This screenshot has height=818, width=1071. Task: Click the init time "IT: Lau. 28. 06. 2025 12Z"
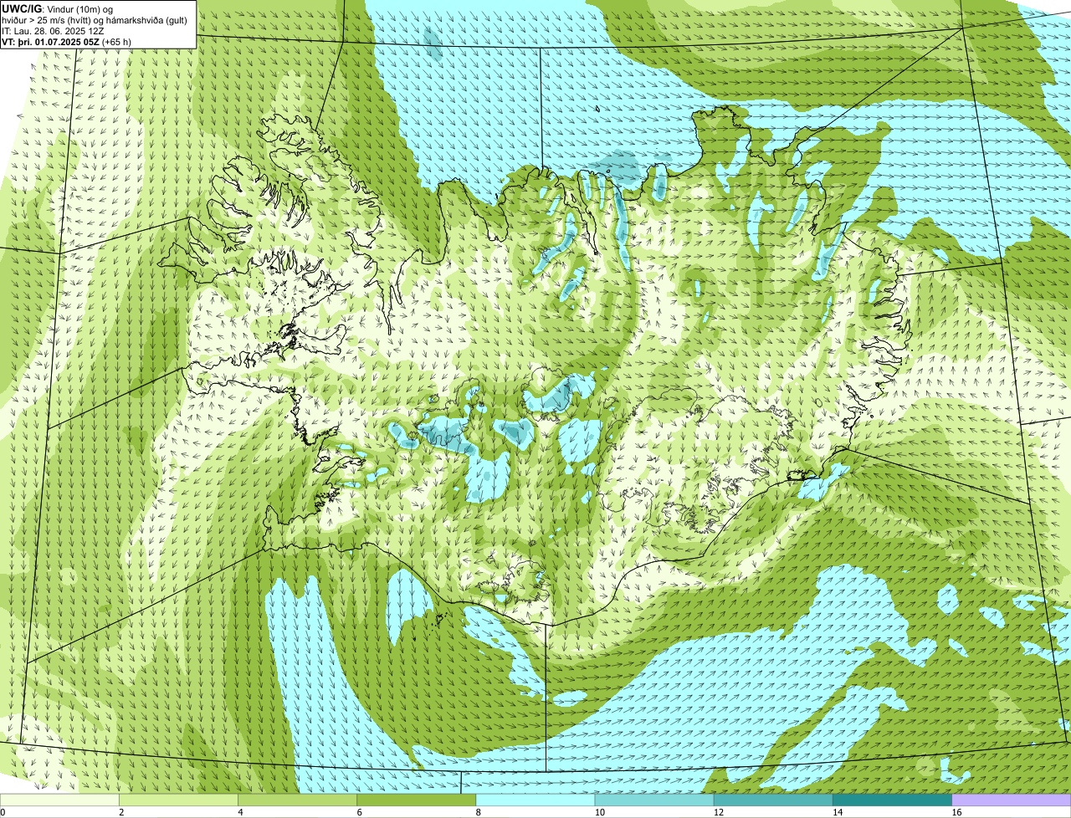(53, 31)
